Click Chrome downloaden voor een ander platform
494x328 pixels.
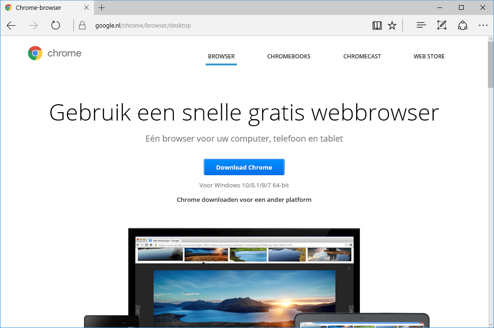coord(244,200)
